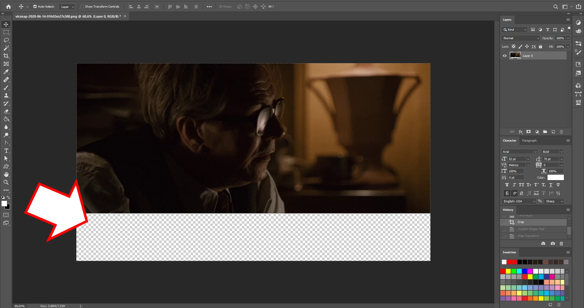This screenshot has width=584, height=308.
Task: Open the Sharp anti-aliasing dropdown
Action: pos(554,201)
